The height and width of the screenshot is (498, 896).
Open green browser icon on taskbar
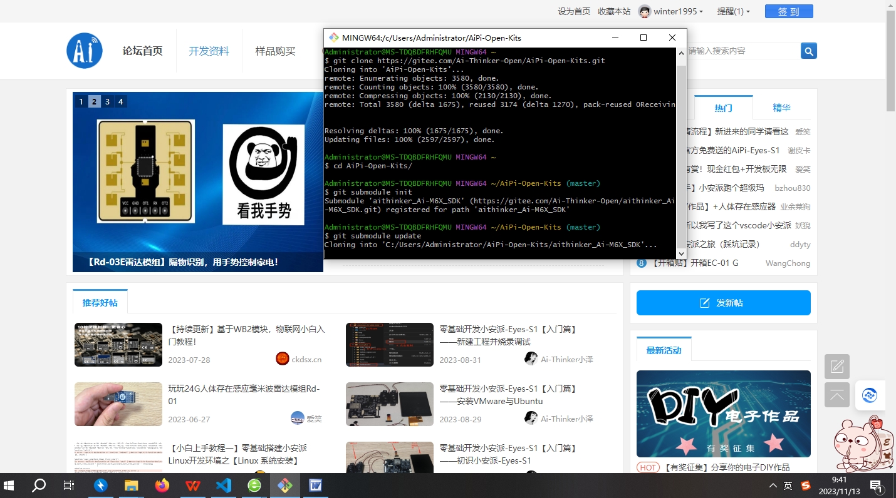tap(254, 485)
